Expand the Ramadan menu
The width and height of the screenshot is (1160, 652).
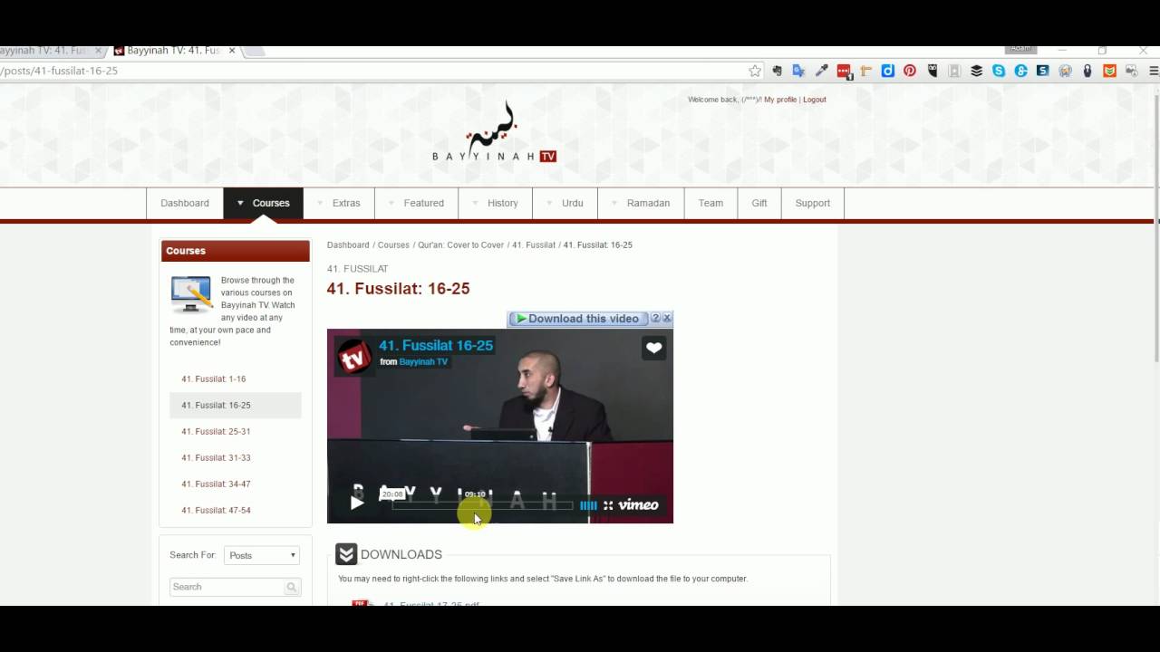coord(641,204)
